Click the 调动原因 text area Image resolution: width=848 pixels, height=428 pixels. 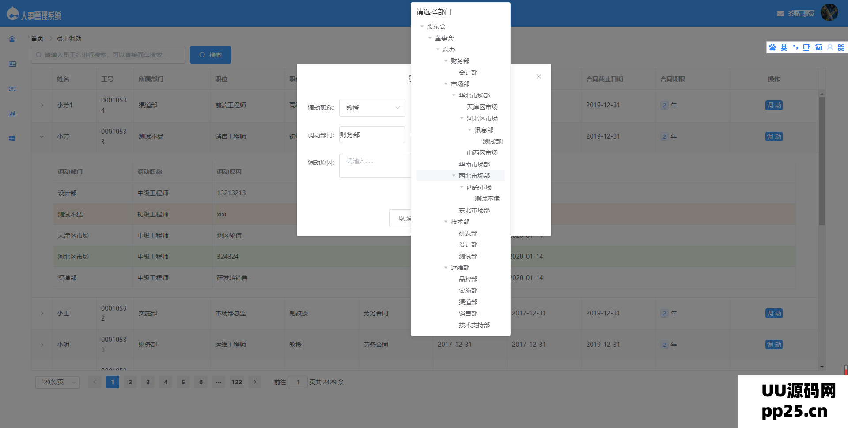click(x=375, y=166)
